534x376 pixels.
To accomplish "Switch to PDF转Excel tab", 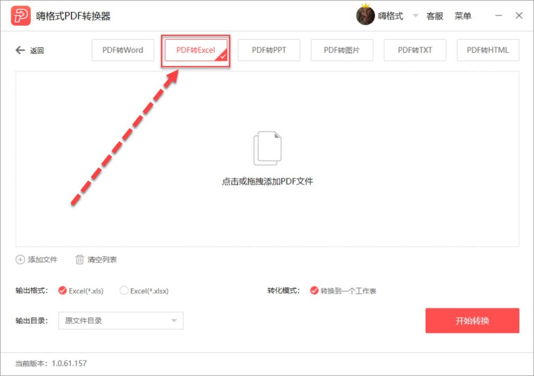I will [x=196, y=50].
